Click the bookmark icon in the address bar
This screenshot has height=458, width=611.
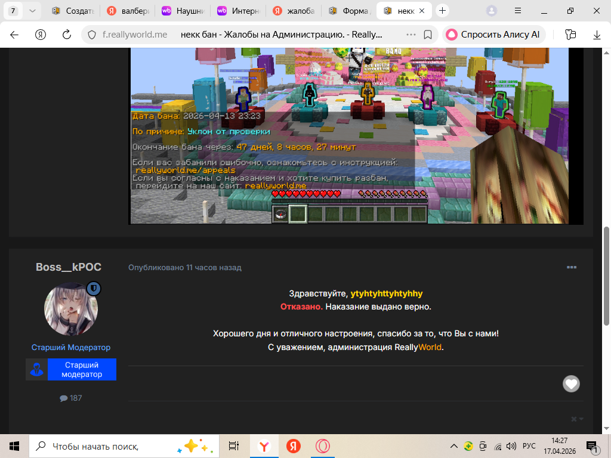click(x=427, y=35)
